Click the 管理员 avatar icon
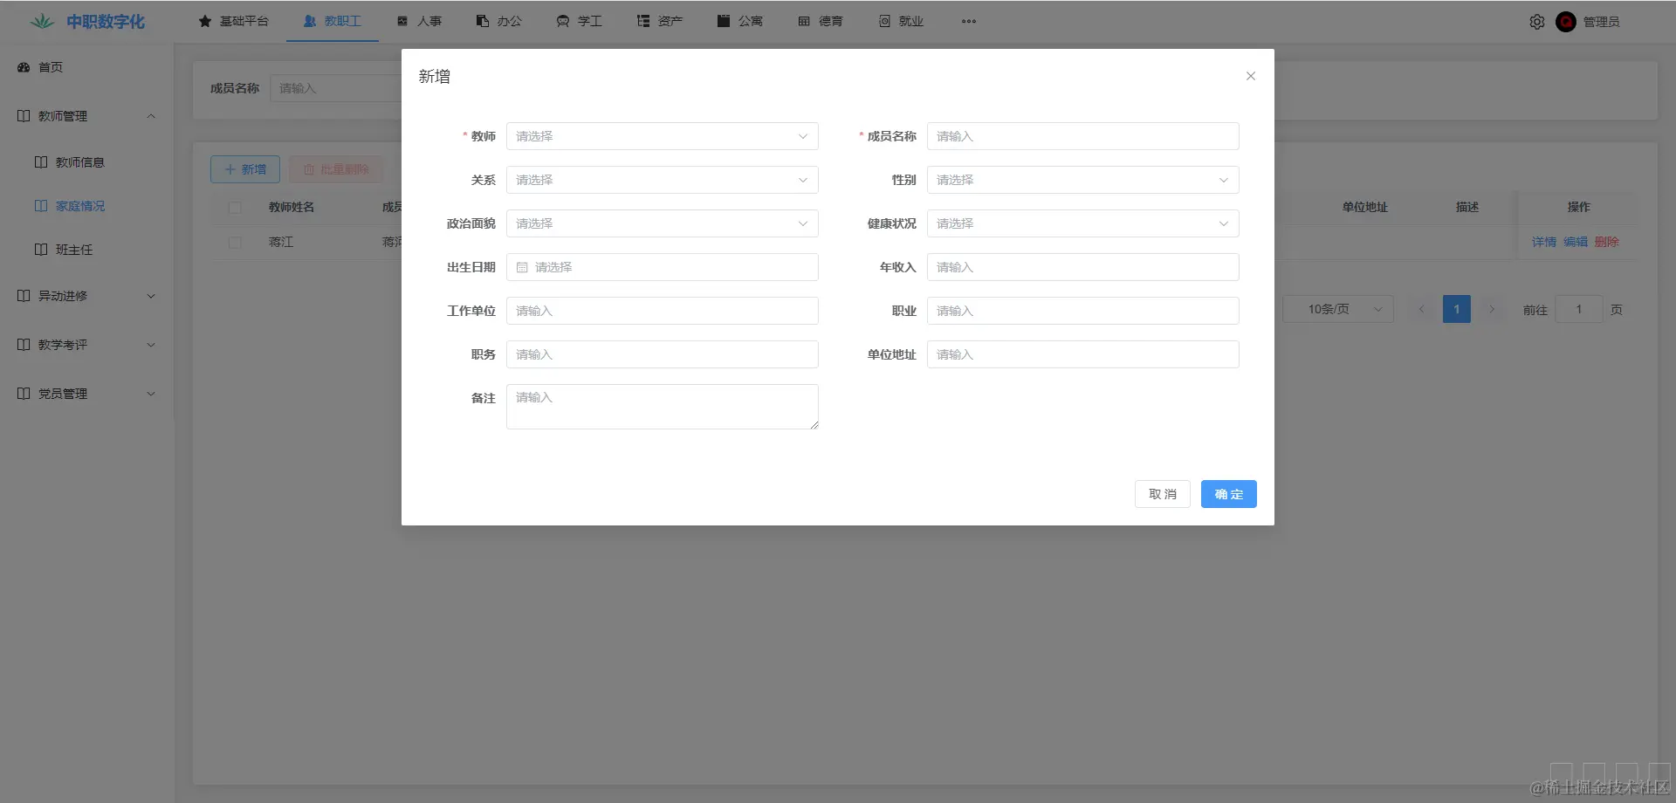Screen dimensions: 1676x803 point(1566,22)
